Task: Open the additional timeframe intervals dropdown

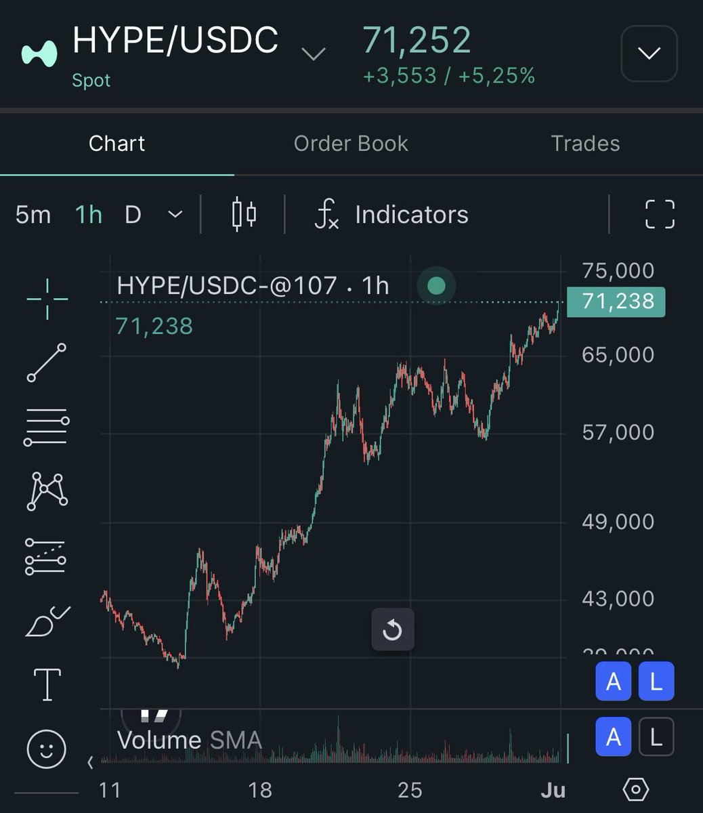Action: [x=175, y=215]
